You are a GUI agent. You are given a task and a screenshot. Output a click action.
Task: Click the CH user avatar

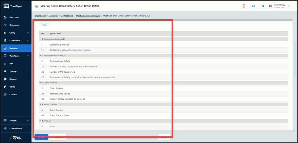270,6
